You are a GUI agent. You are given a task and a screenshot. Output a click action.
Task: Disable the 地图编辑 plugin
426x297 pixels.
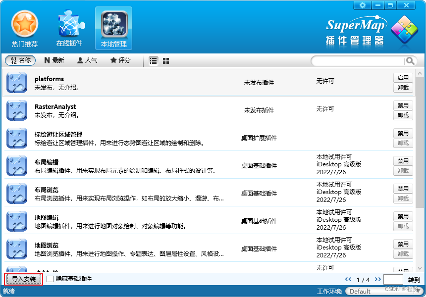click(403, 216)
